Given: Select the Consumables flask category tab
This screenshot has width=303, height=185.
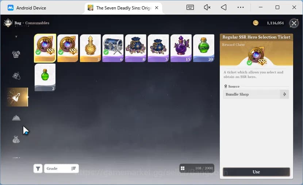Looking at the screenshot, I should coord(18,97).
